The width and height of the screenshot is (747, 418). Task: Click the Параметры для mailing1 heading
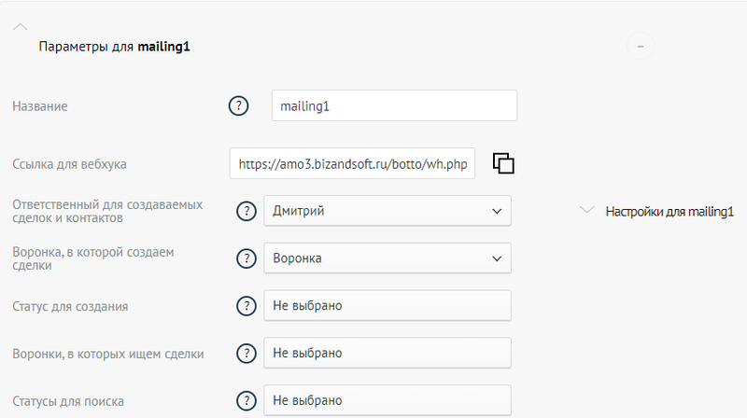115,46
